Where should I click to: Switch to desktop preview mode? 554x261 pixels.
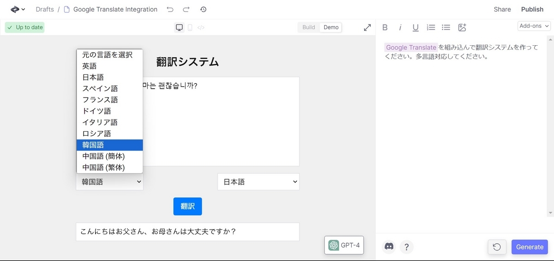(180, 27)
